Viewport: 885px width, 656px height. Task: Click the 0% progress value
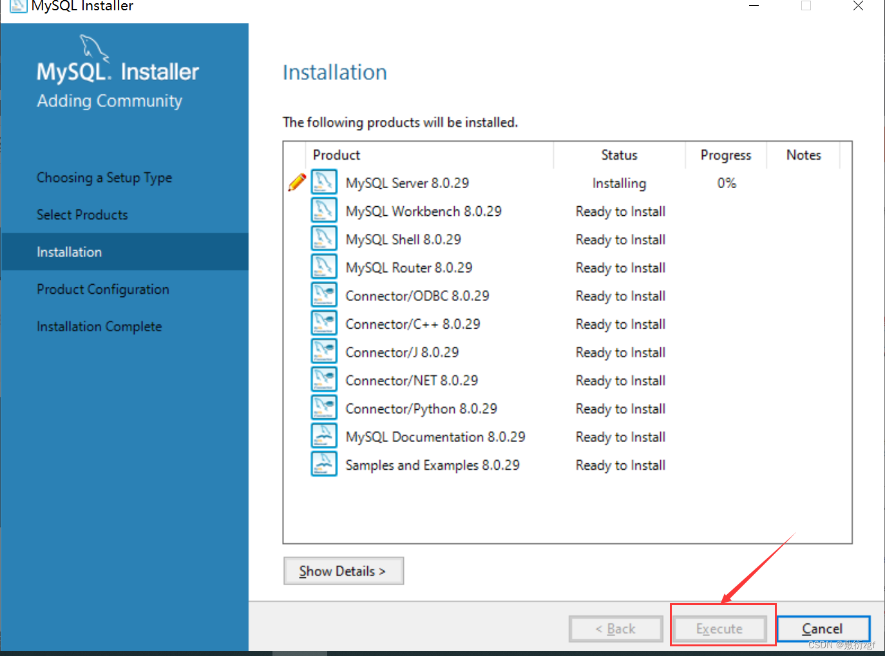tap(727, 183)
